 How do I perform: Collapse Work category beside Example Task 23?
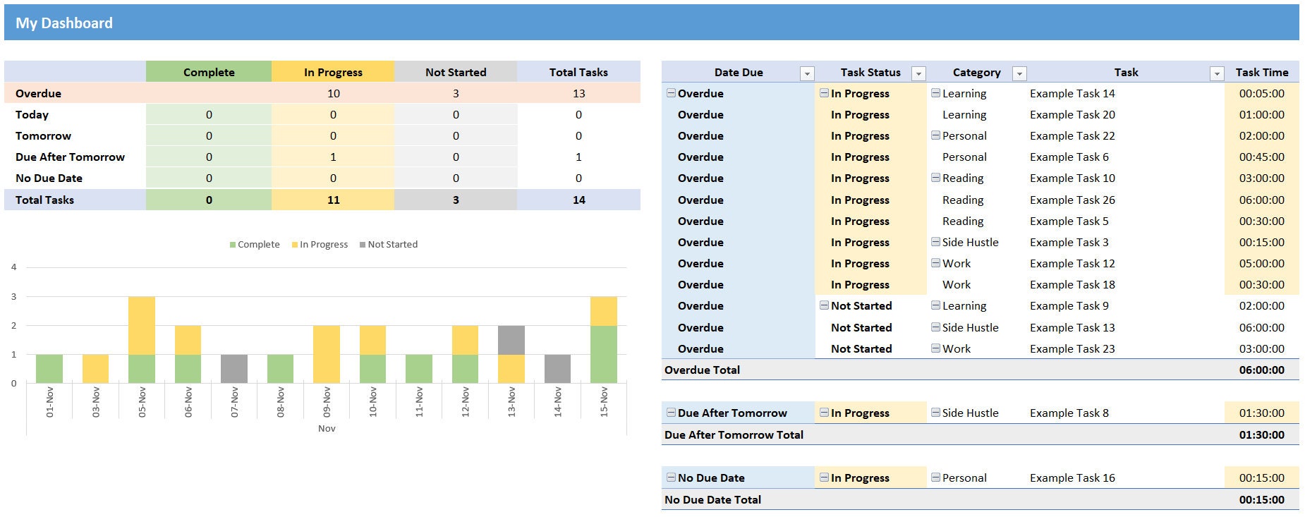[935, 348]
